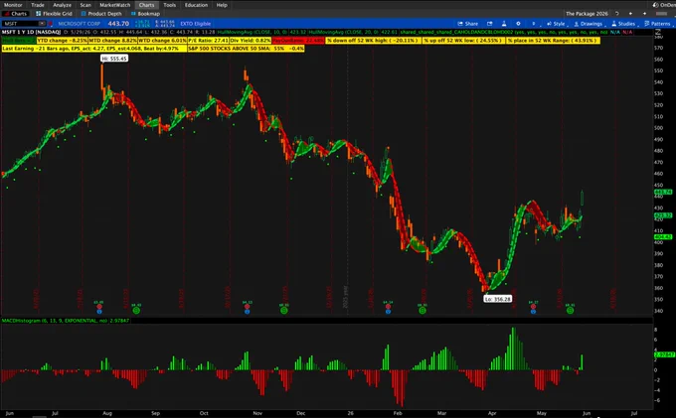Click S&P 500 STOCKS ABOVE 50 SMA label
This screenshot has height=418, width=676.
246,49
